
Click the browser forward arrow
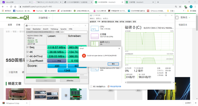click(x=7, y=7)
